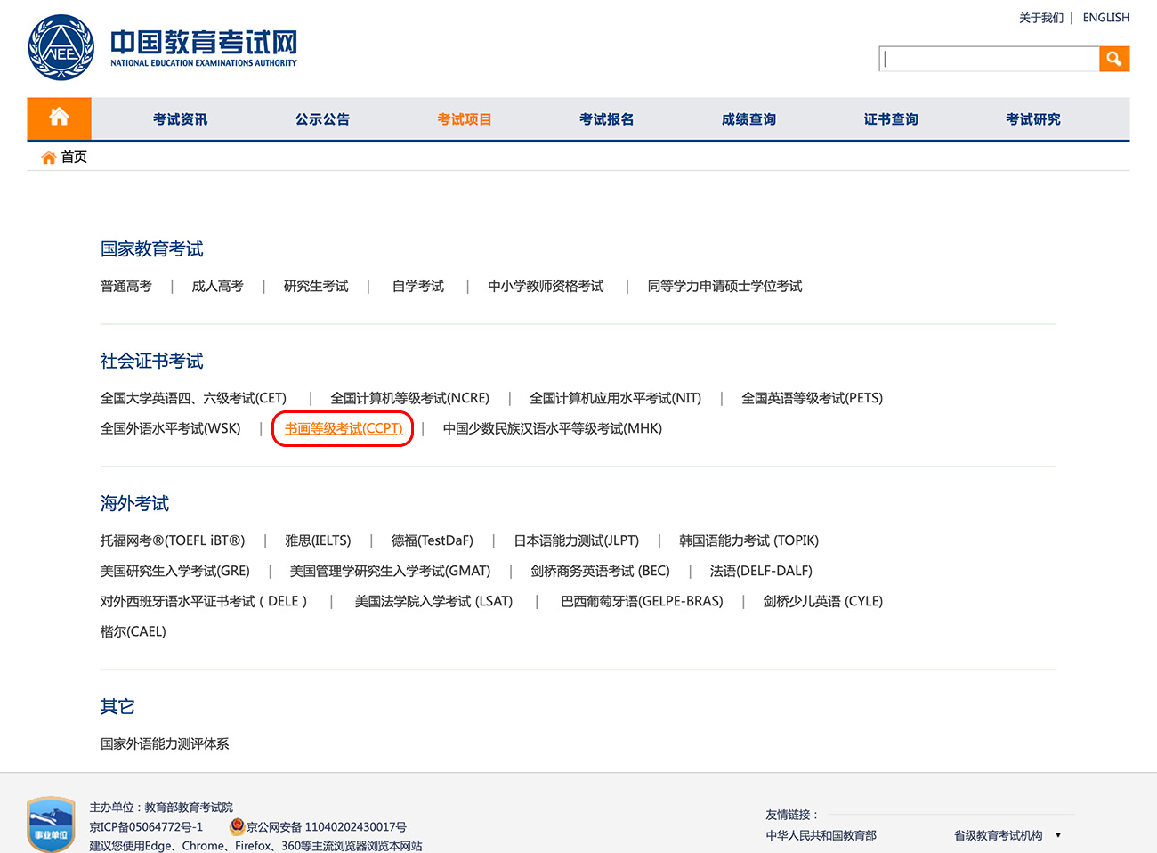
Task: Click the orange home icon in navigation bar
Action: 59,118
